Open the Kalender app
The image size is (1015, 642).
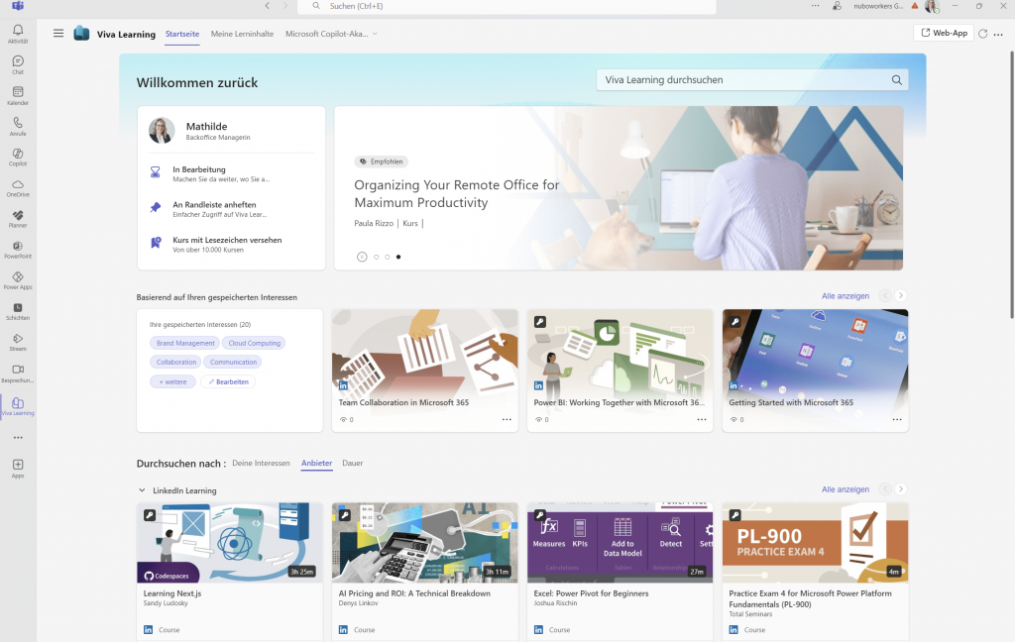18,96
